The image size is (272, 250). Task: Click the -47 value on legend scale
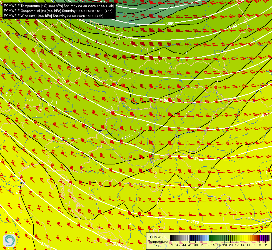coord(178,245)
